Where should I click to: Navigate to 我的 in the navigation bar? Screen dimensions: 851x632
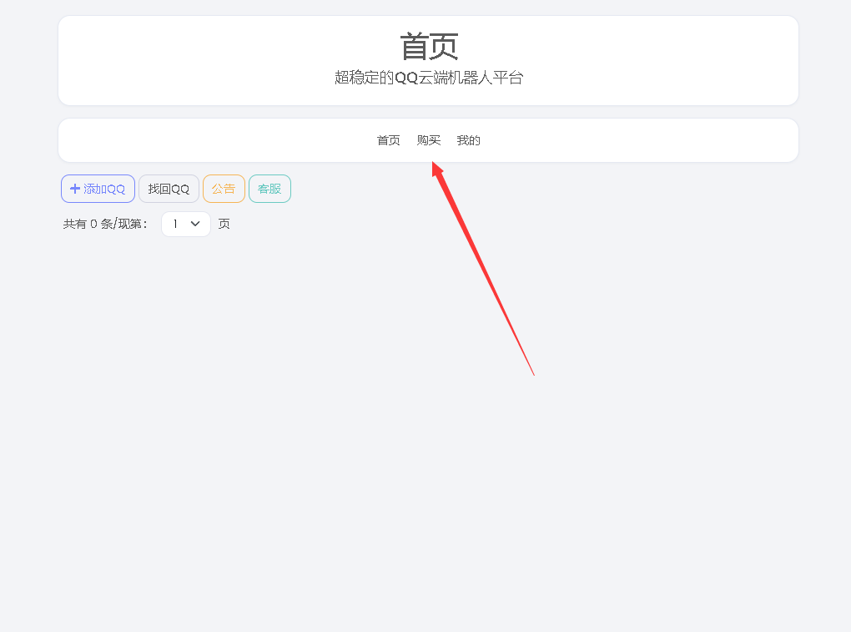click(468, 140)
